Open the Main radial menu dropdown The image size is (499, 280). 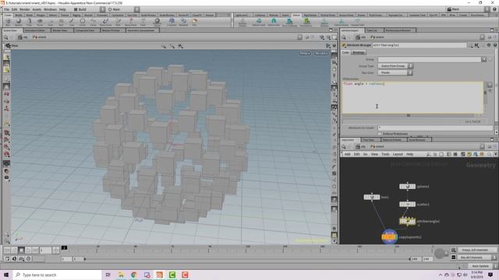[123, 9]
